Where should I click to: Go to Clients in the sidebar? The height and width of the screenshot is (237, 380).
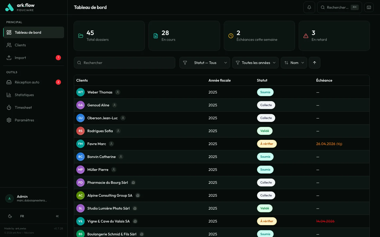[20, 45]
